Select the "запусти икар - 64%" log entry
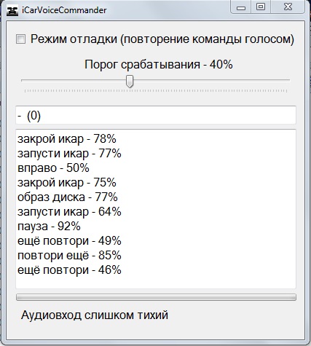This screenshot has width=311, height=346. coord(69,212)
